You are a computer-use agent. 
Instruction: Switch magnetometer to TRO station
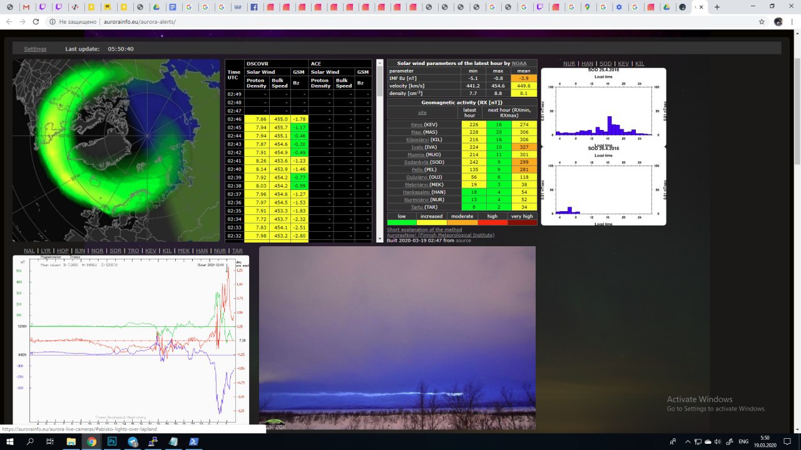point(133,251)
